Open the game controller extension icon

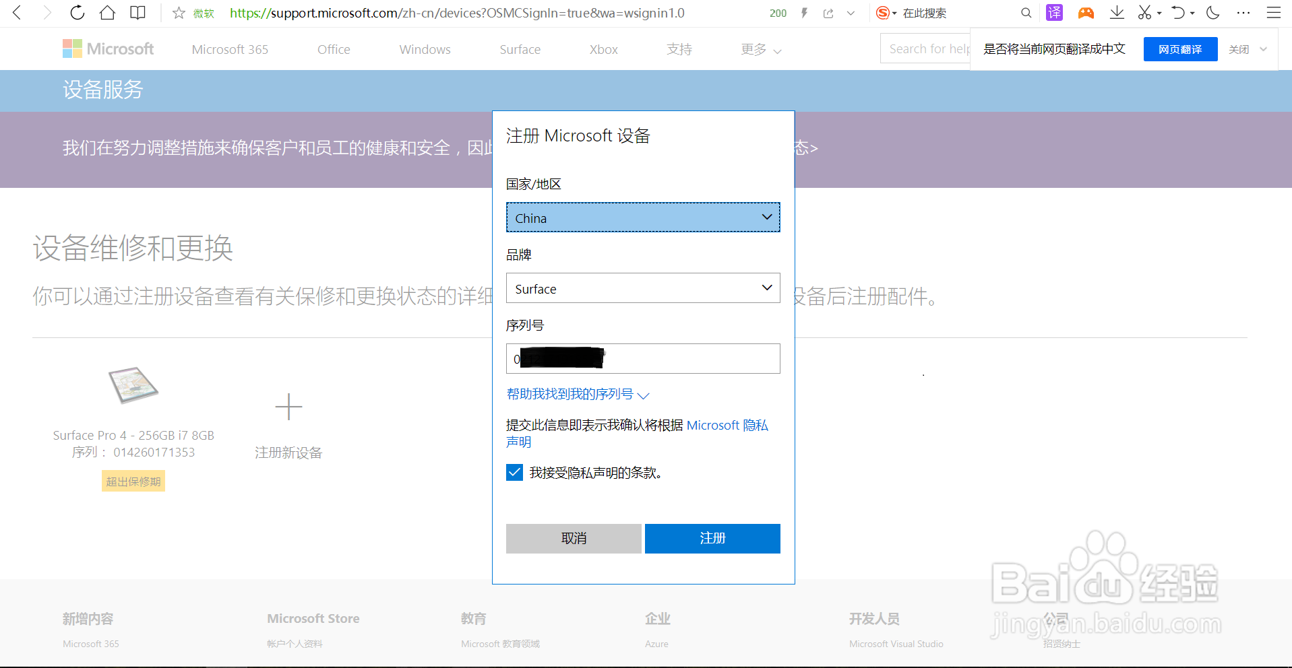1086,13
